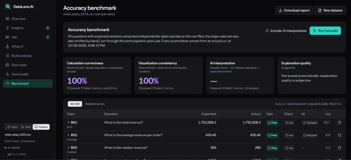Open the Insights page
Screen dimensions: 351x160
[28, 28]
